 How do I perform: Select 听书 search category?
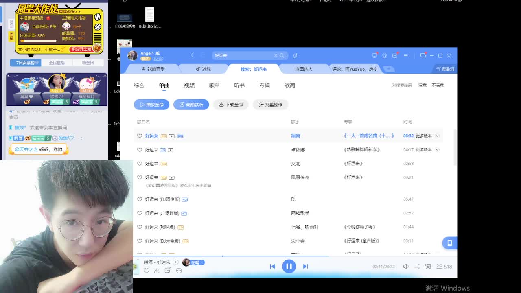pos(239,85)
